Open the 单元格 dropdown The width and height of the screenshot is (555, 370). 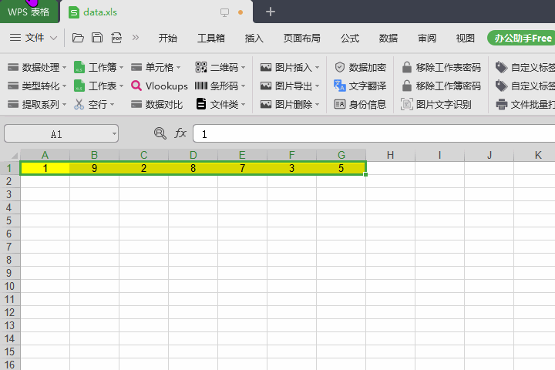point(156,67)
